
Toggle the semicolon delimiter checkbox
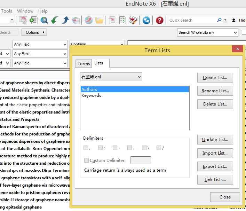point(100,148)
